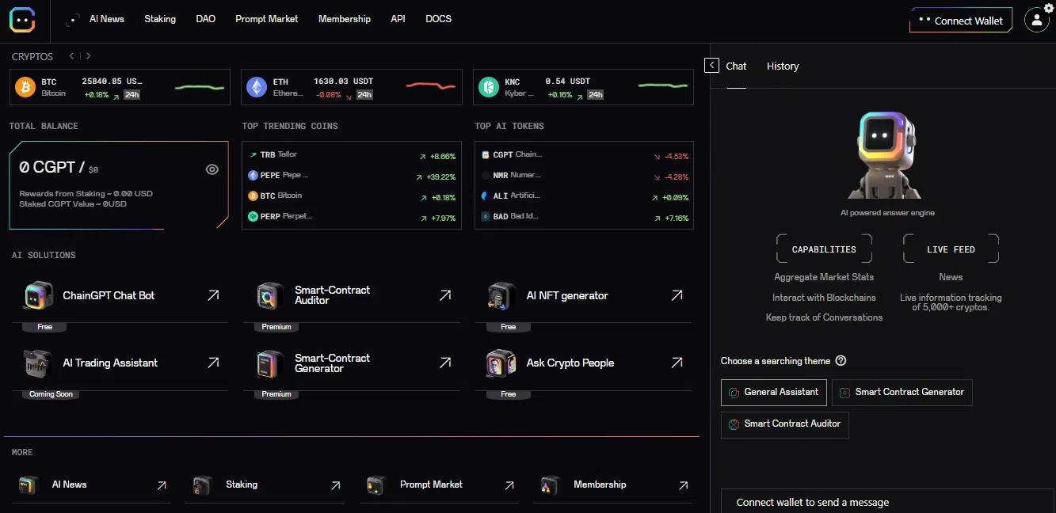
Task: Click the settings gear icon
Action: coord(1048,8)
